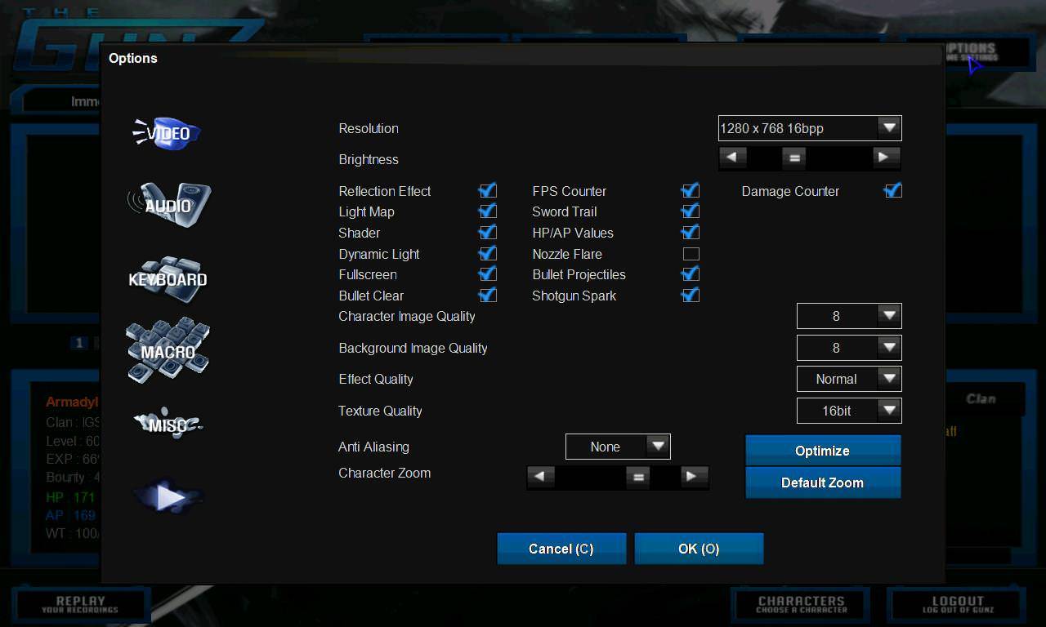Toggle the Shader checkbox
This screenshot has height=627, width=1046.
point(488,233)
